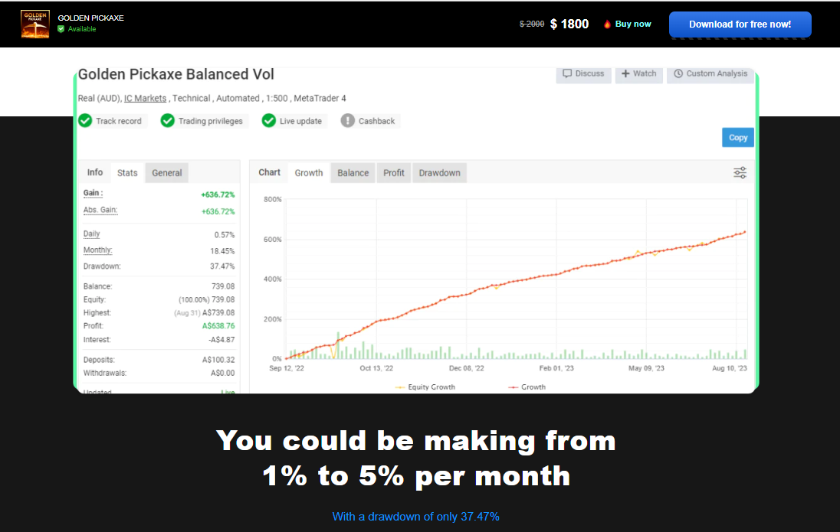Screen dimensions: 840x532
Task: Click the fire icon beside Buy now
Action: click(607, 24)
